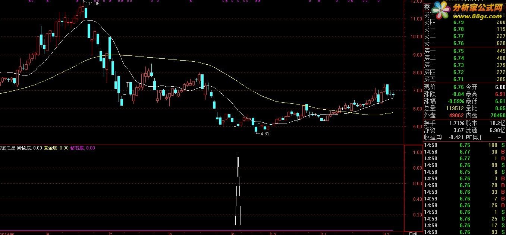Click the 涨幅 -0.59% percent change
The height and width of the screenshot is (235, 506).
pos(456,101)
